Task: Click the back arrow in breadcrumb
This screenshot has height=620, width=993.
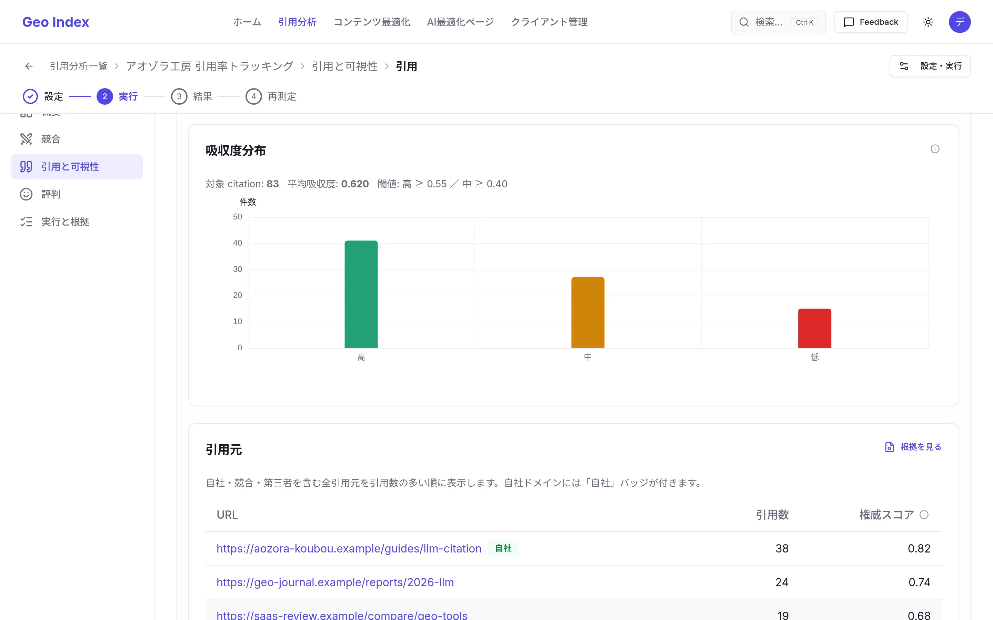Action: pyautogui.click(x=29, y=66)
